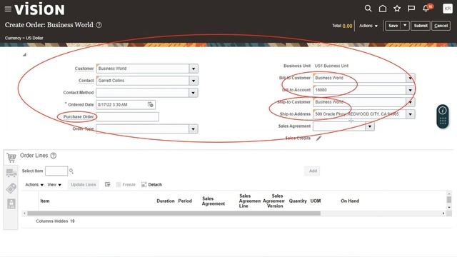Open the Favorites star icon
Image resolution: width=457 pixels, height=257 pixels.
(x=397, y=9)
